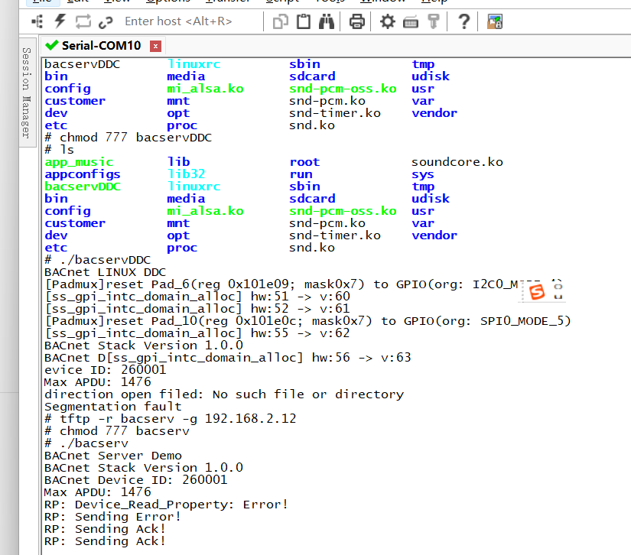Click the 'BACnet LINUX DDC' output line
Image resolution: width=631 pixels, height=555 pixels.
click(x=105, y=272)
